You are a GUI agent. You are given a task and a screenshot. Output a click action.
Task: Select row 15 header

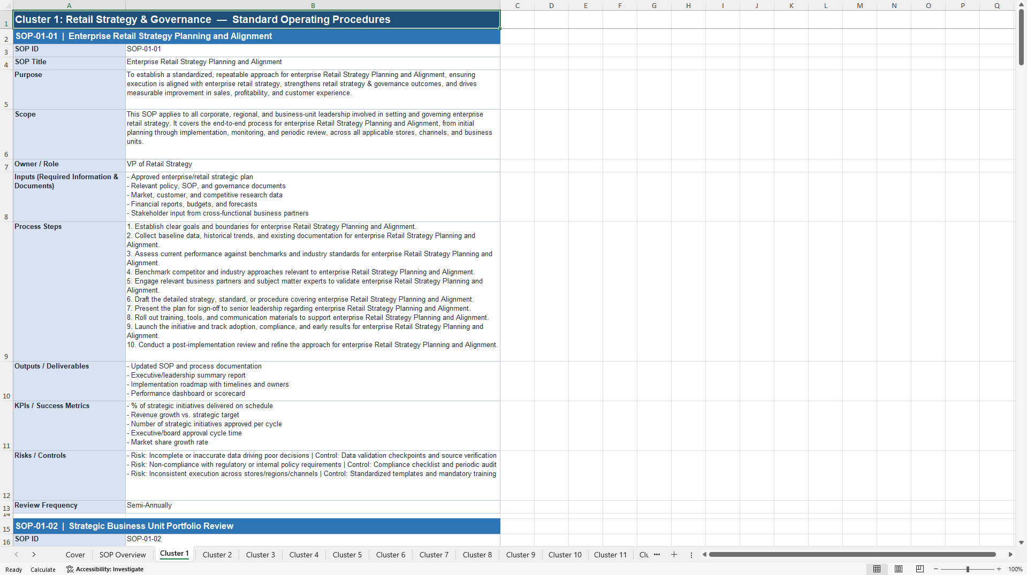coord(6,526)
